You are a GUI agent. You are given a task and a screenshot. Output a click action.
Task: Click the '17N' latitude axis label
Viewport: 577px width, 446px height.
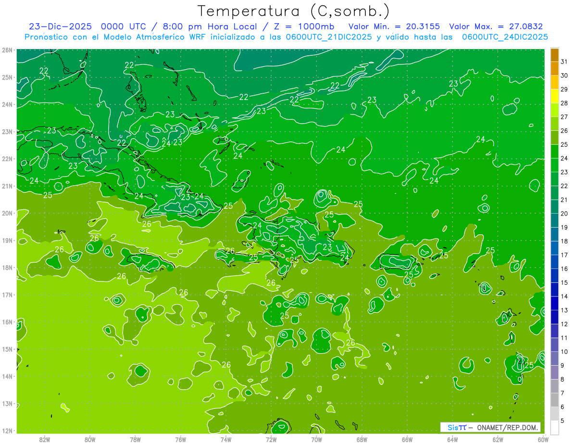7,294
